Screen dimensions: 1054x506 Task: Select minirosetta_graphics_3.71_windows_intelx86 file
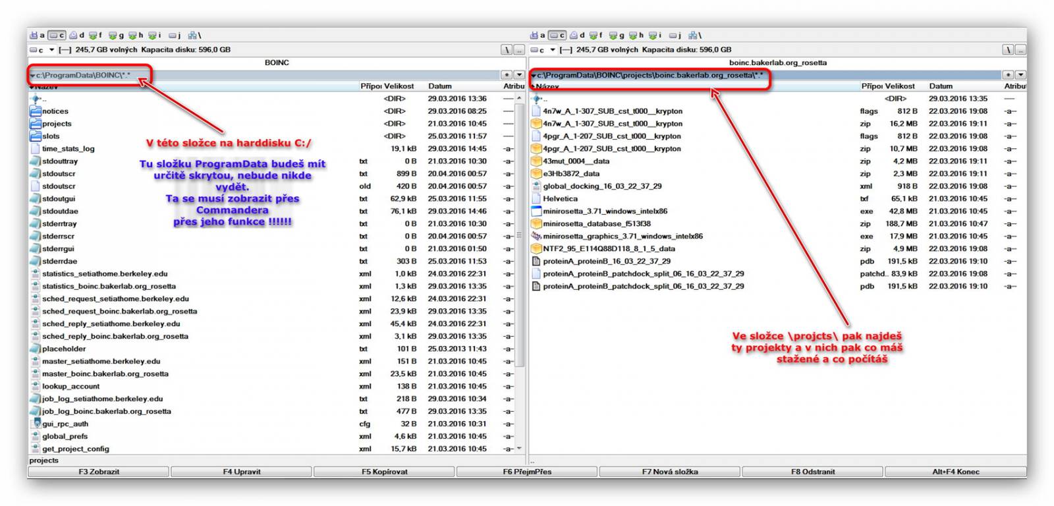pyautogui.click(x=623, y=237)
